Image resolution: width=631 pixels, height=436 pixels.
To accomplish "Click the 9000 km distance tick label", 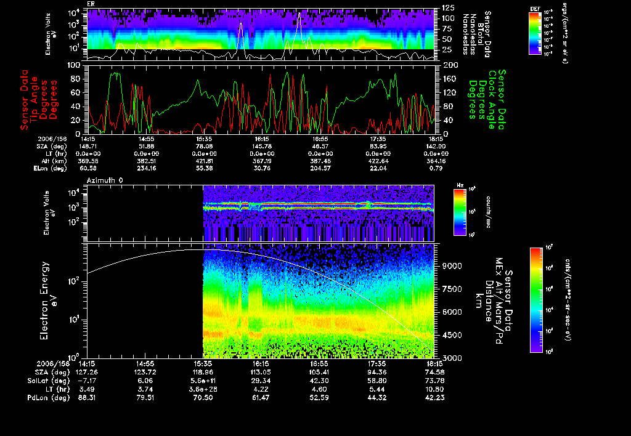I will coord(452,266).
